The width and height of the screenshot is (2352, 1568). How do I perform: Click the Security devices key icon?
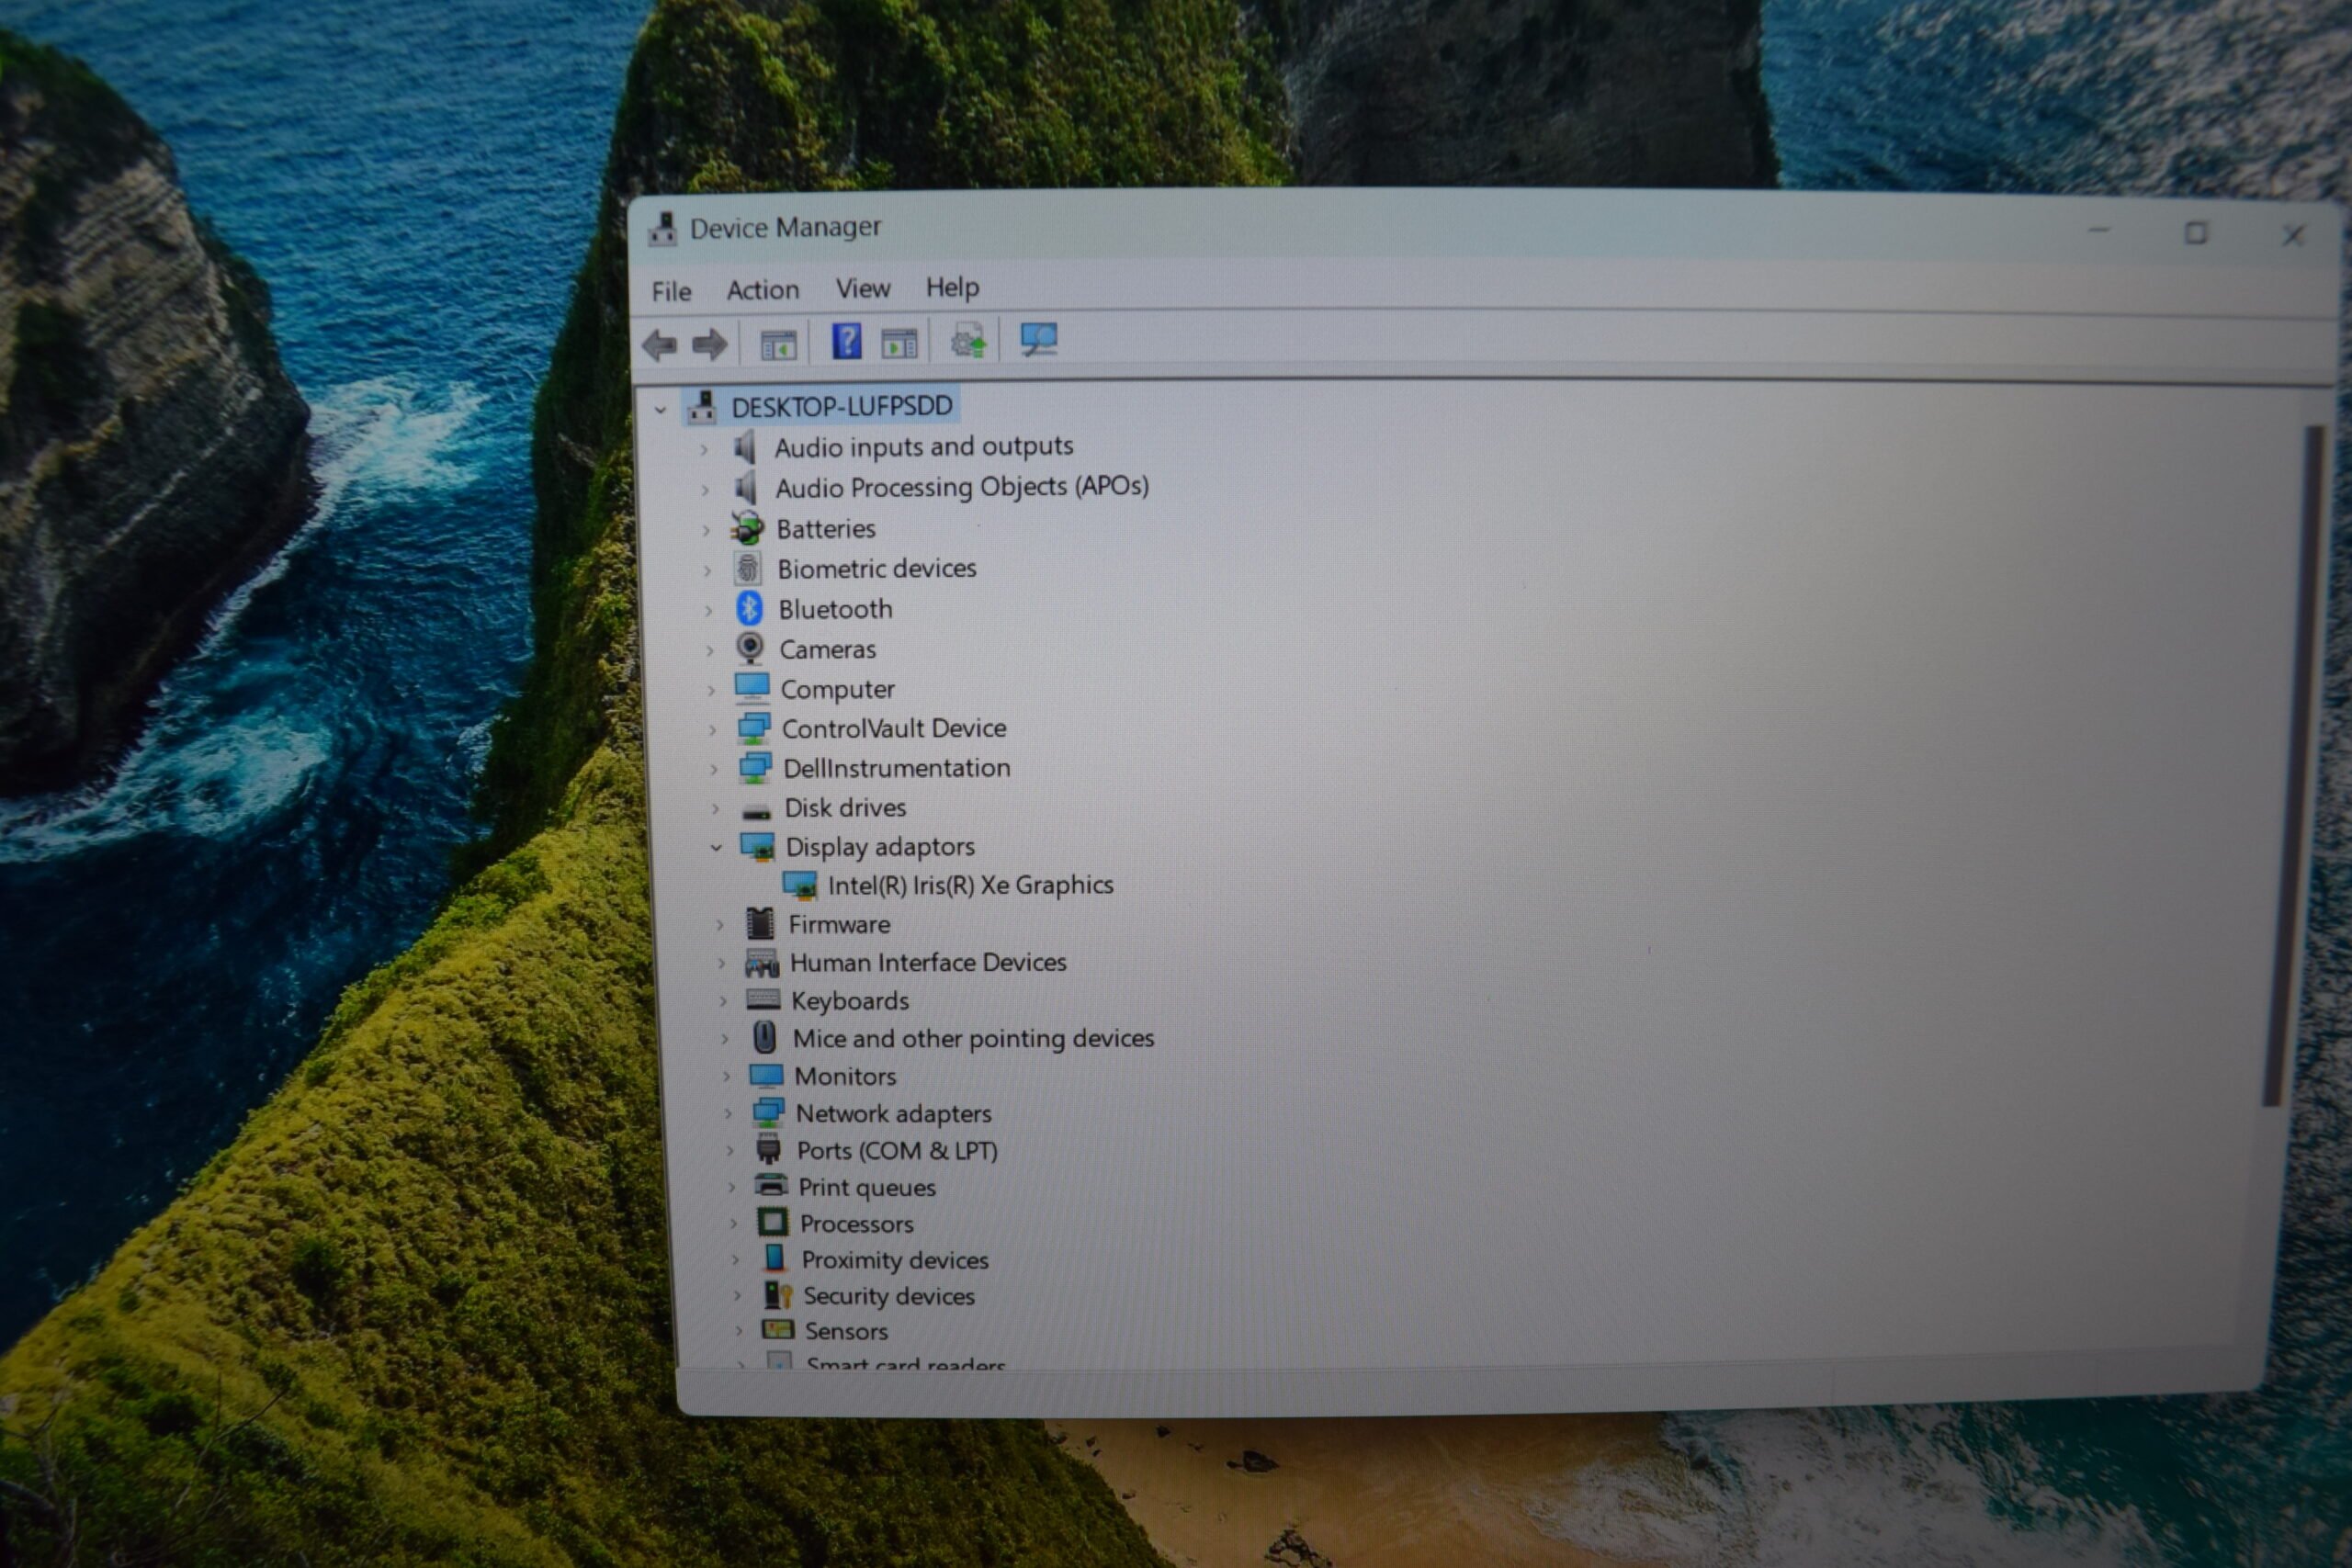[x=777, y=1295]
